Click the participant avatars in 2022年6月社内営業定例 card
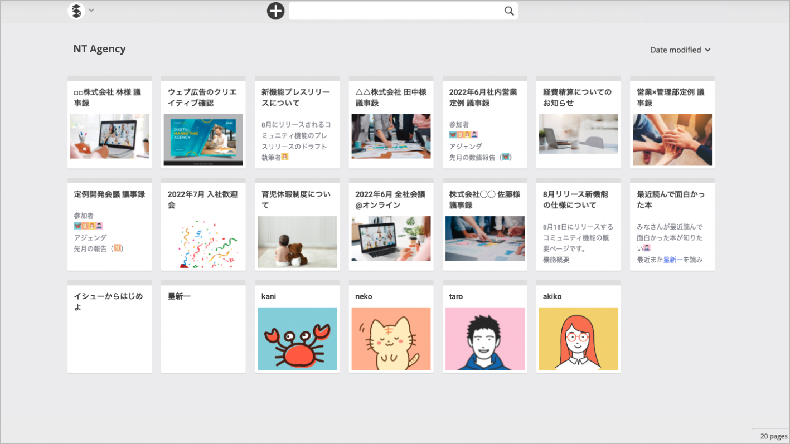The width and height of the screenshot is (790, 444). [463, 135]
